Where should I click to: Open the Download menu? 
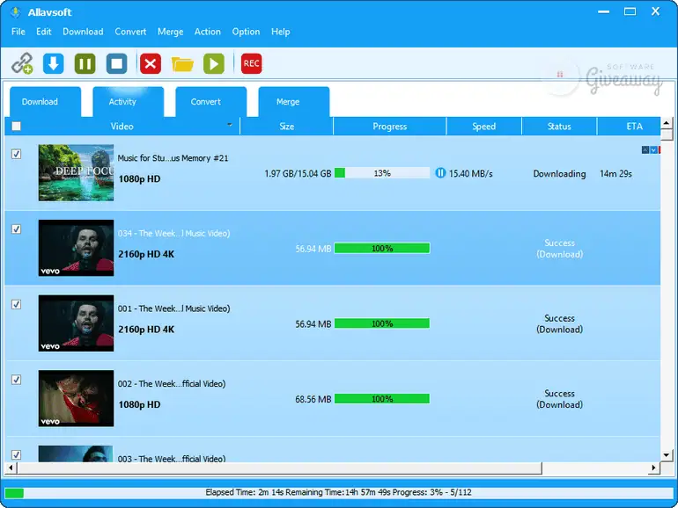tap(83, 32)
